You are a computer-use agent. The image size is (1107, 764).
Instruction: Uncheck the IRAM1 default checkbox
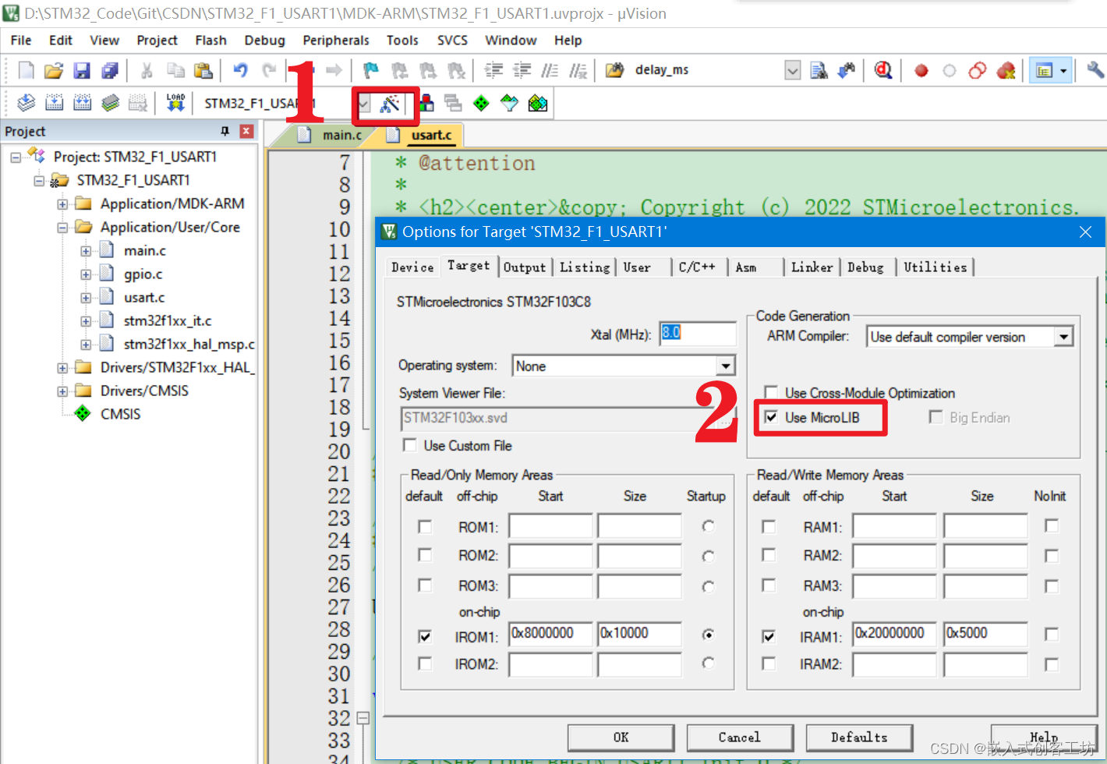click(x=769, y=636)
